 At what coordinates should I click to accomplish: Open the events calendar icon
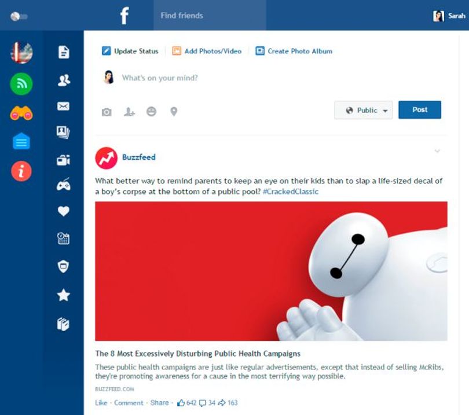[64, 238]
